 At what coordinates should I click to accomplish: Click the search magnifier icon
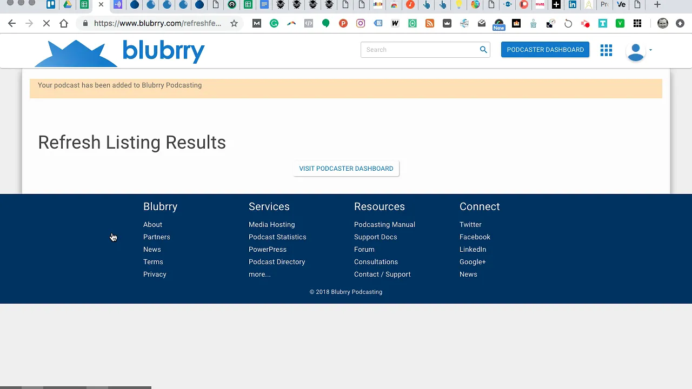[483, 50]
